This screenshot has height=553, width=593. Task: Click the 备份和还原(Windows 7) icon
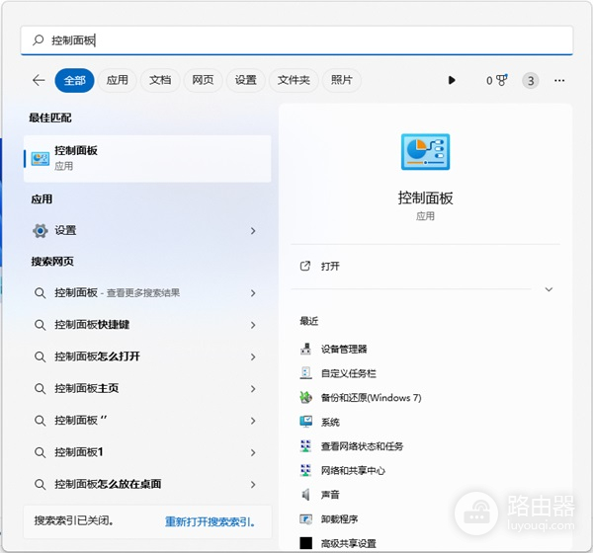(305, 397)
